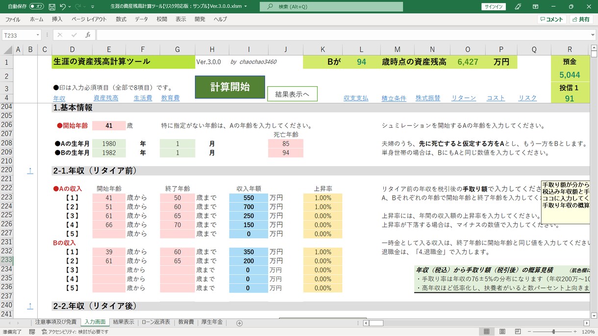
Task: Switch to the 挿入 ribbon tab
Action: point(57,20)
